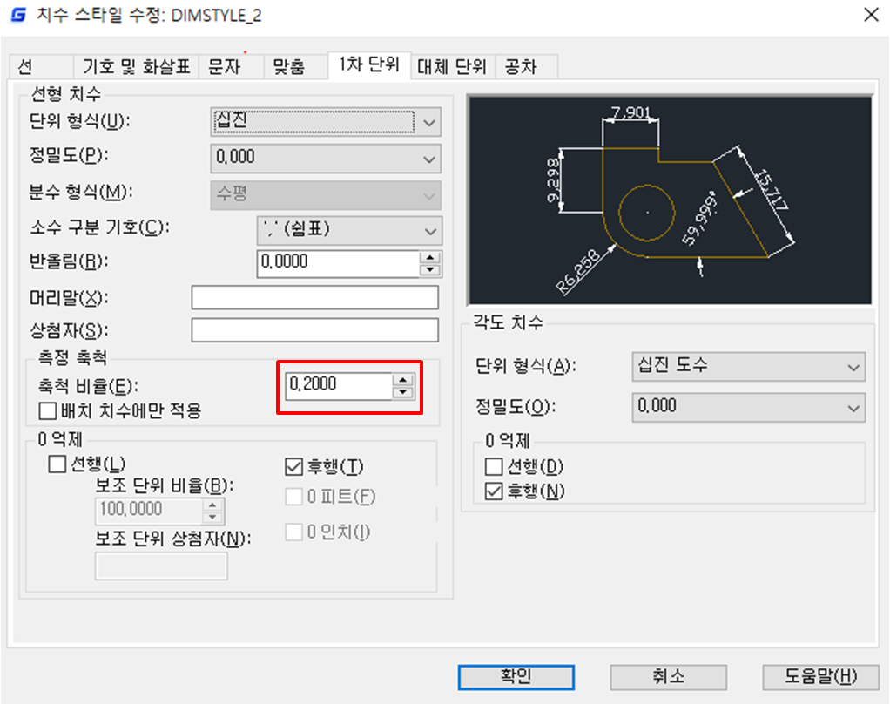
Task: Decrease 축척 비율(E) with down arrow
Action: [403, 392]
